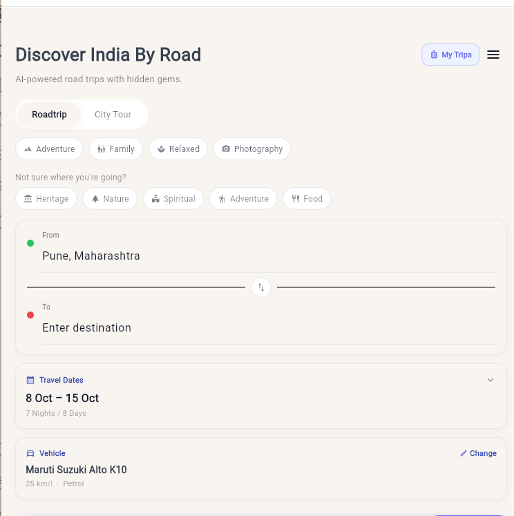
Task: Click the 8 Oct – 15 Oct dates
Action: tap(62, 398)
